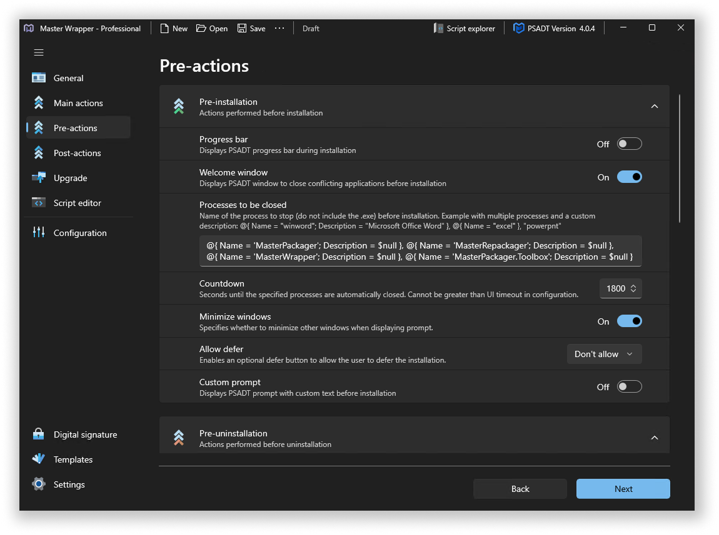This screenshot has width=719, height=535.
Task: Click the Script explorer icon
Action: point(439,29)
